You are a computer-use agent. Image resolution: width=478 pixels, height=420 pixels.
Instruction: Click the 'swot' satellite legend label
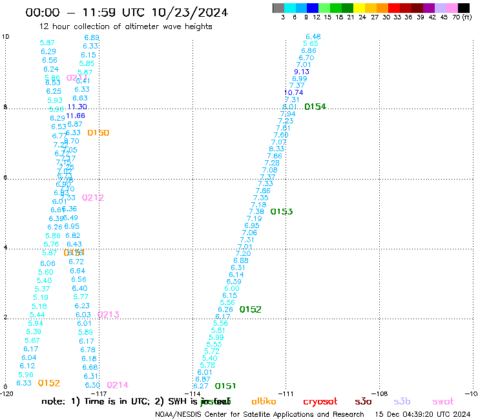443,401
